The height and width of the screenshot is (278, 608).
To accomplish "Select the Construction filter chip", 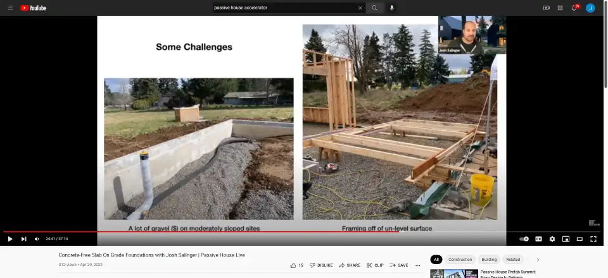I will pos(460,259).
